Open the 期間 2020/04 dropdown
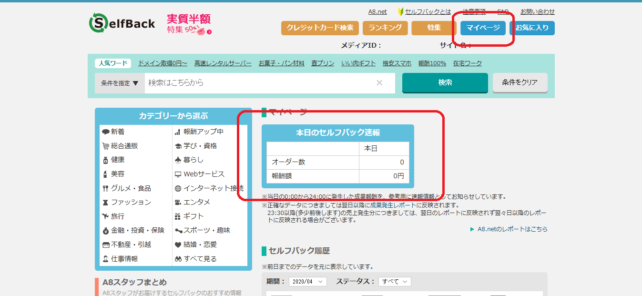Screen dimensions: 642x296 pos(307,282)
